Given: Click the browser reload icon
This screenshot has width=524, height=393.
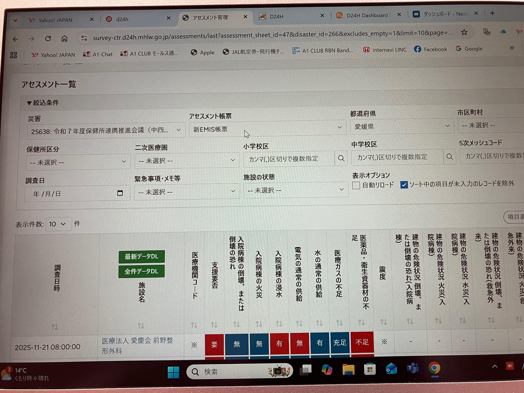Looking at the screenshot, I should [x=48, y=39].
